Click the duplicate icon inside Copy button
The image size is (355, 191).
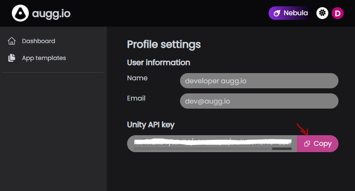(x=307, y=144)
